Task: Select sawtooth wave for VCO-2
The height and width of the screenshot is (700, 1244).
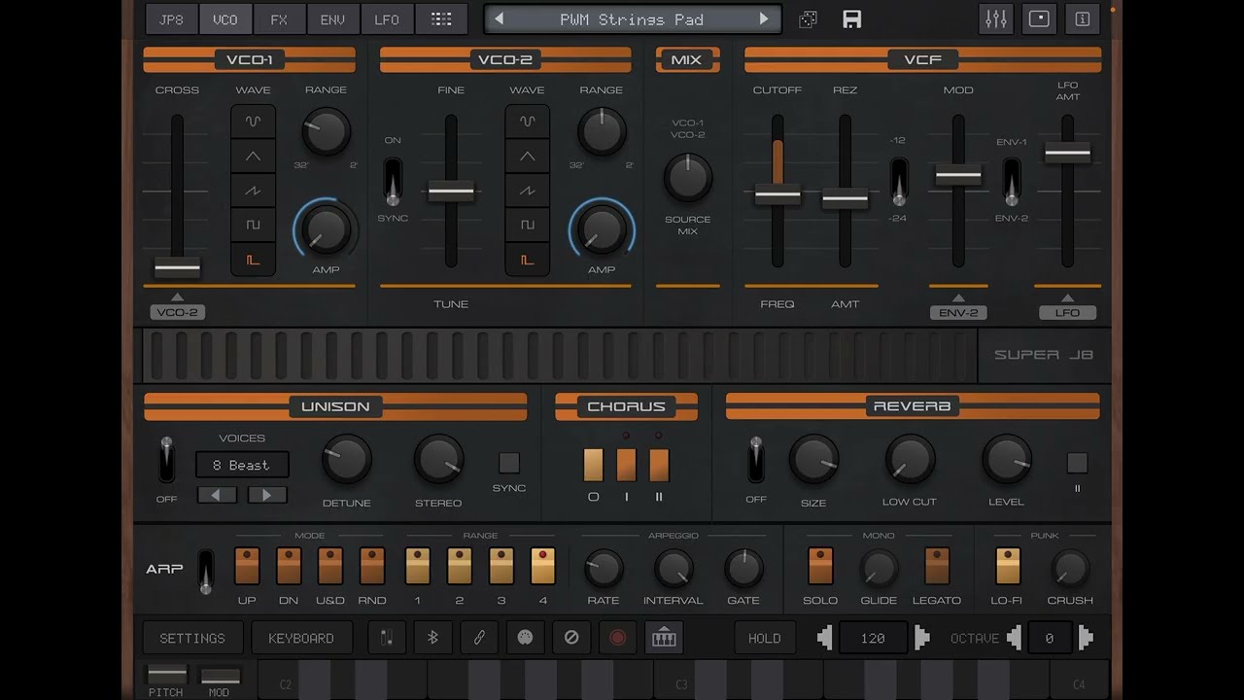Action: (527, 191)
